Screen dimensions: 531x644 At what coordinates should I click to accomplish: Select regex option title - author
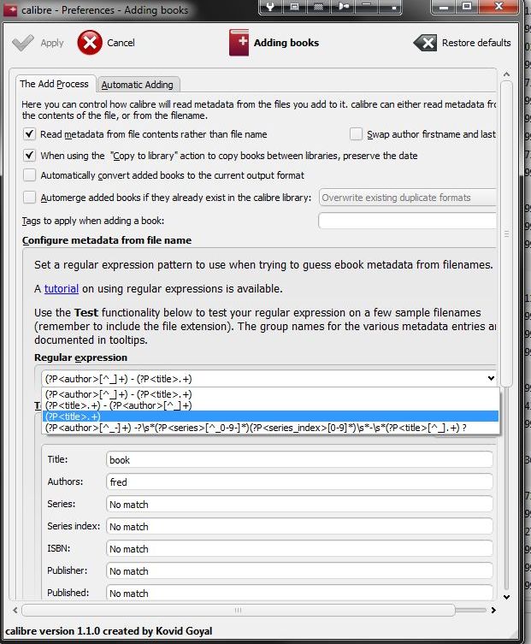(x=270, y=405)
